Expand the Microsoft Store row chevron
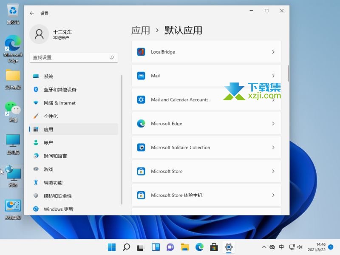The height and width of the screenshot is (255, 340). click(273, 171)
